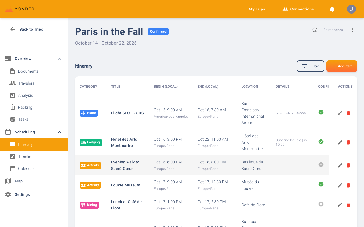The height and width of the screenshot is (227, 364).
Task: Open the trip options three-dot menu
Action: click(352, 30)
